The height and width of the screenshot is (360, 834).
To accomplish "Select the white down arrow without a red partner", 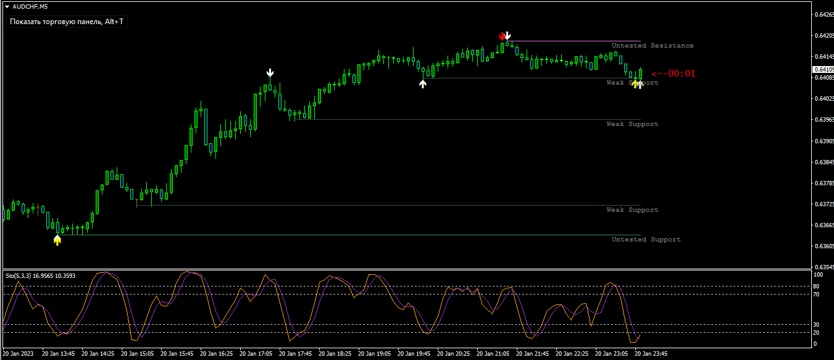I will (x=270, y=73).
